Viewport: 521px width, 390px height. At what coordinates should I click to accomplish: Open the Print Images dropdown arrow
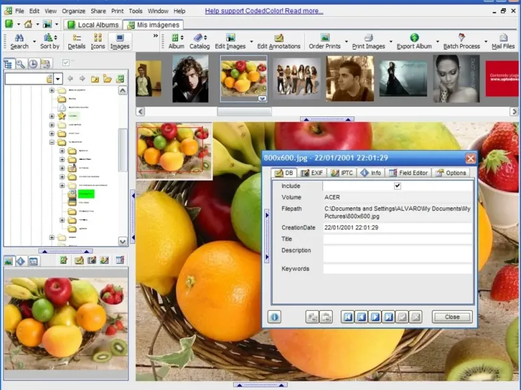point(391,42)
